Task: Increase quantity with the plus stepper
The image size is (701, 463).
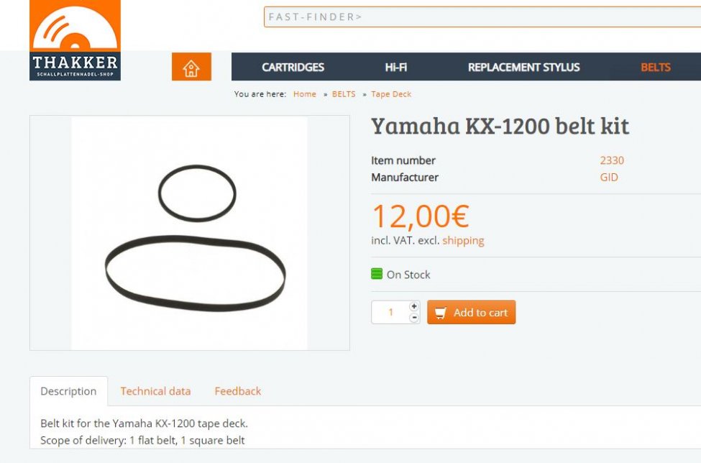Action: 414,306
